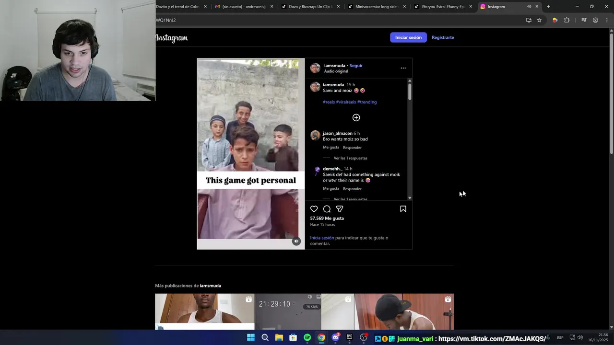
Task: Open Microsoft Store from the taskbar
Action: point(293,338)
